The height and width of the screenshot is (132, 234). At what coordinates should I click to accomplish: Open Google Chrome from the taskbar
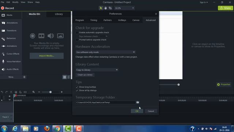[x=57, y=129]
